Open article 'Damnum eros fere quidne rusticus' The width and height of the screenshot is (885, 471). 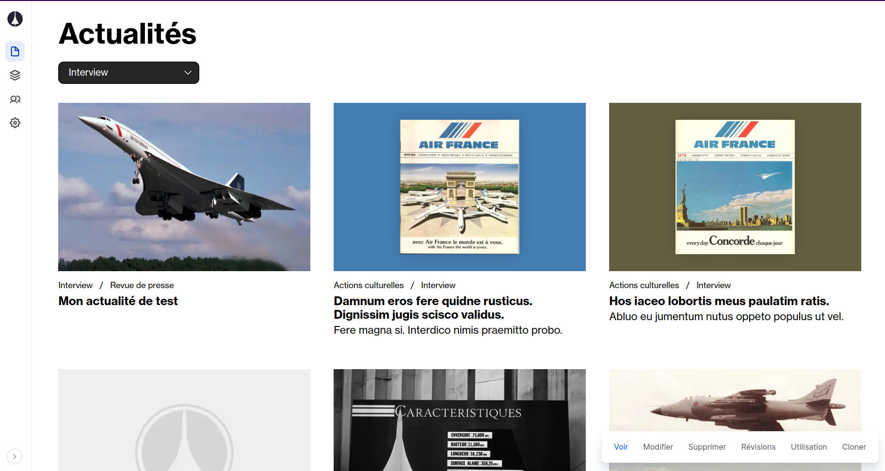(x=433, y=308)
